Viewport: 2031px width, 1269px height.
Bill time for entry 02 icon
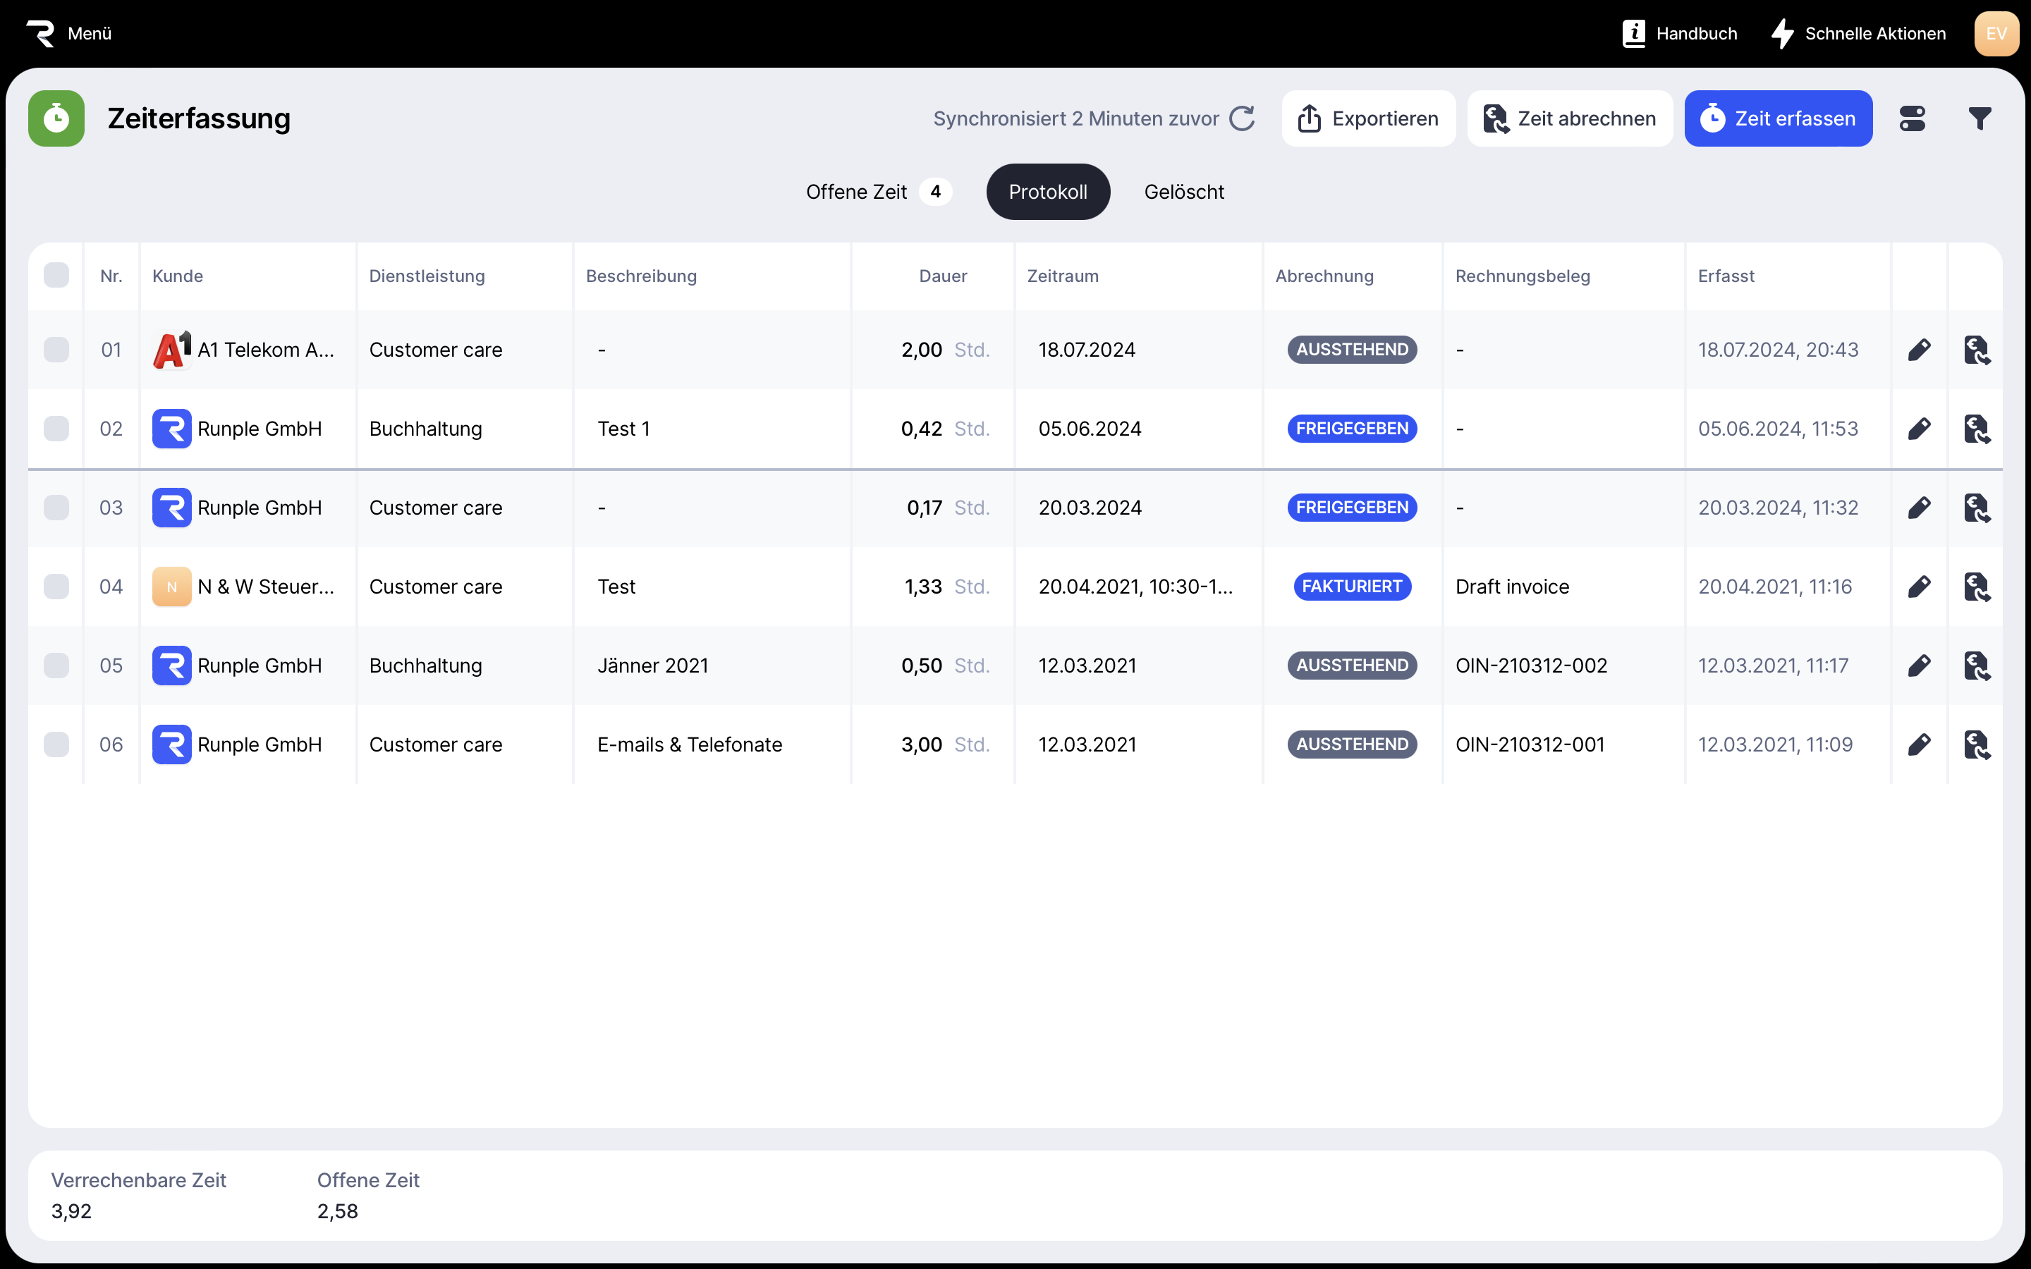tap(1977, 429)
